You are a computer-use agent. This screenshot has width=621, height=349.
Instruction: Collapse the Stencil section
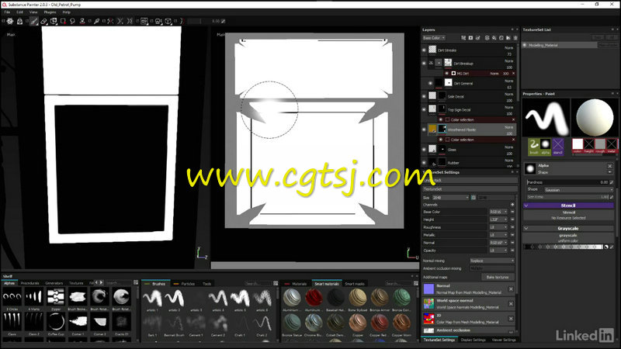(x=526, y=206)
